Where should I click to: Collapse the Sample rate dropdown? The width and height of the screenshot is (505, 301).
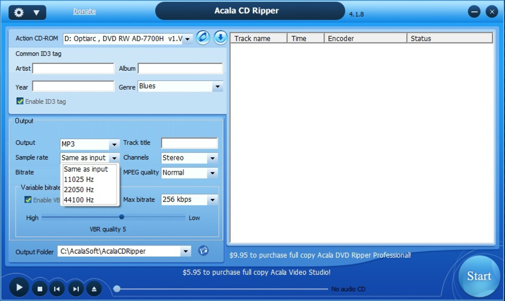114,158
